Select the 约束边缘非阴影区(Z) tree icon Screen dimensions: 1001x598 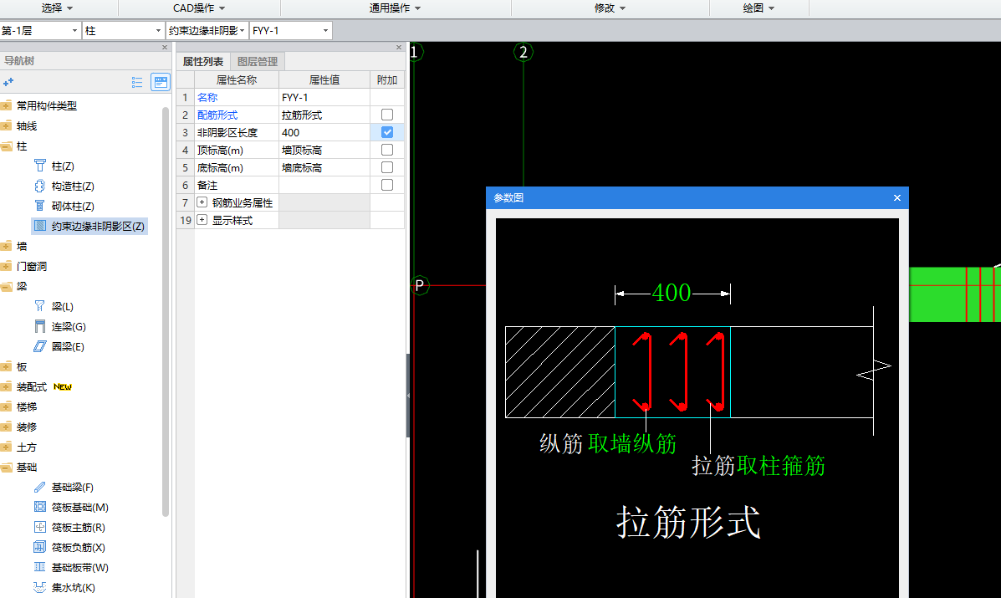[39, 226]
